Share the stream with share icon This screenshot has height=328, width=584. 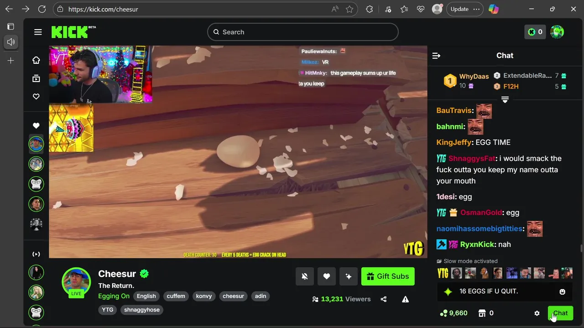pyautogui.click(x=383, y=299)
